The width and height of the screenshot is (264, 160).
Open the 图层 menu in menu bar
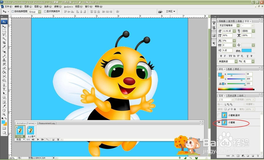point(38,7)
